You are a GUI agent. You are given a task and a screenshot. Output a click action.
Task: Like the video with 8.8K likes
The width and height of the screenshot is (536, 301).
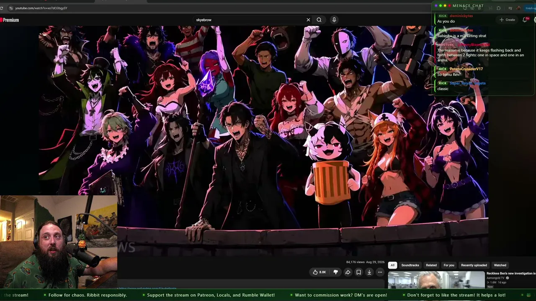tap(319, 272)
